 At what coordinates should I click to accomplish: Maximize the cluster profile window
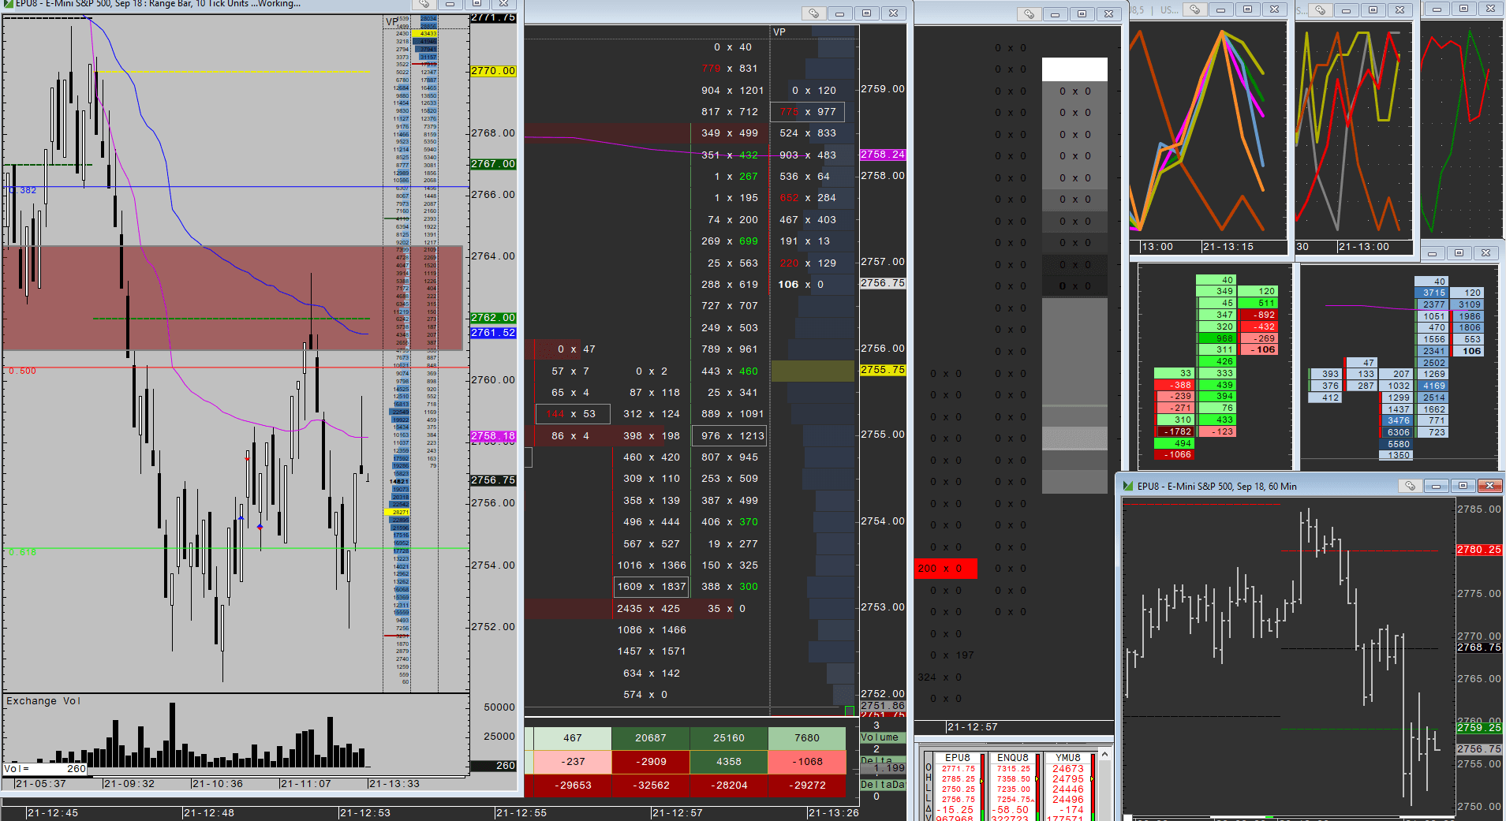(1459, 253)
